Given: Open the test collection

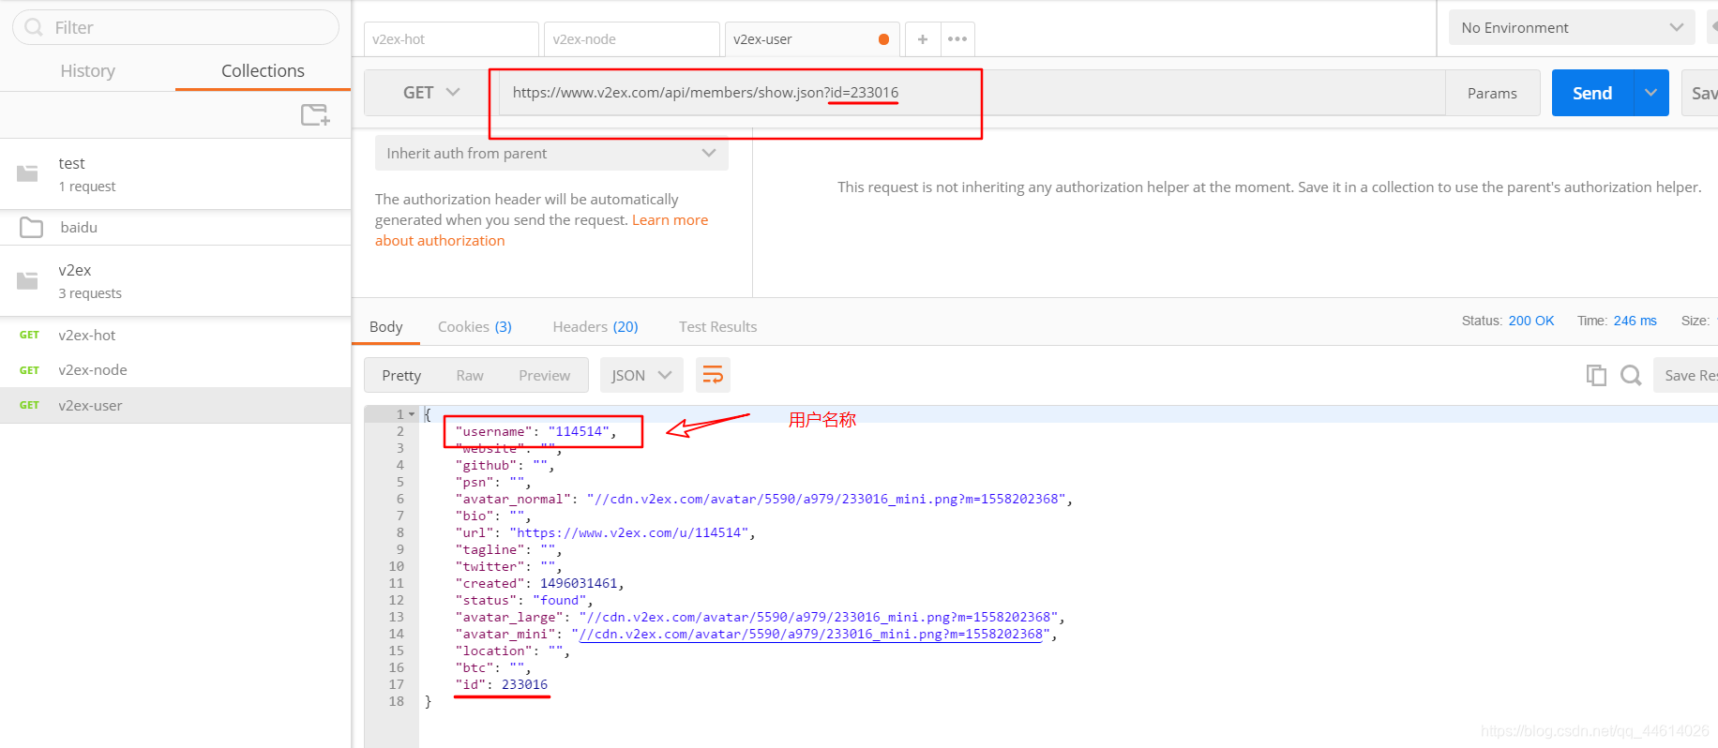Looking at the screenshot, I should (175, 174).
